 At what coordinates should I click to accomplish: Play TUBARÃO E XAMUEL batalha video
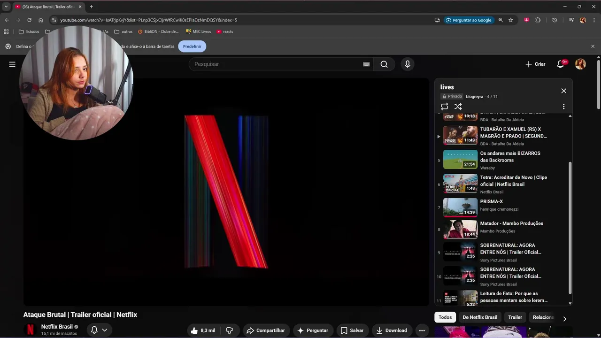[x=502, y=136]
